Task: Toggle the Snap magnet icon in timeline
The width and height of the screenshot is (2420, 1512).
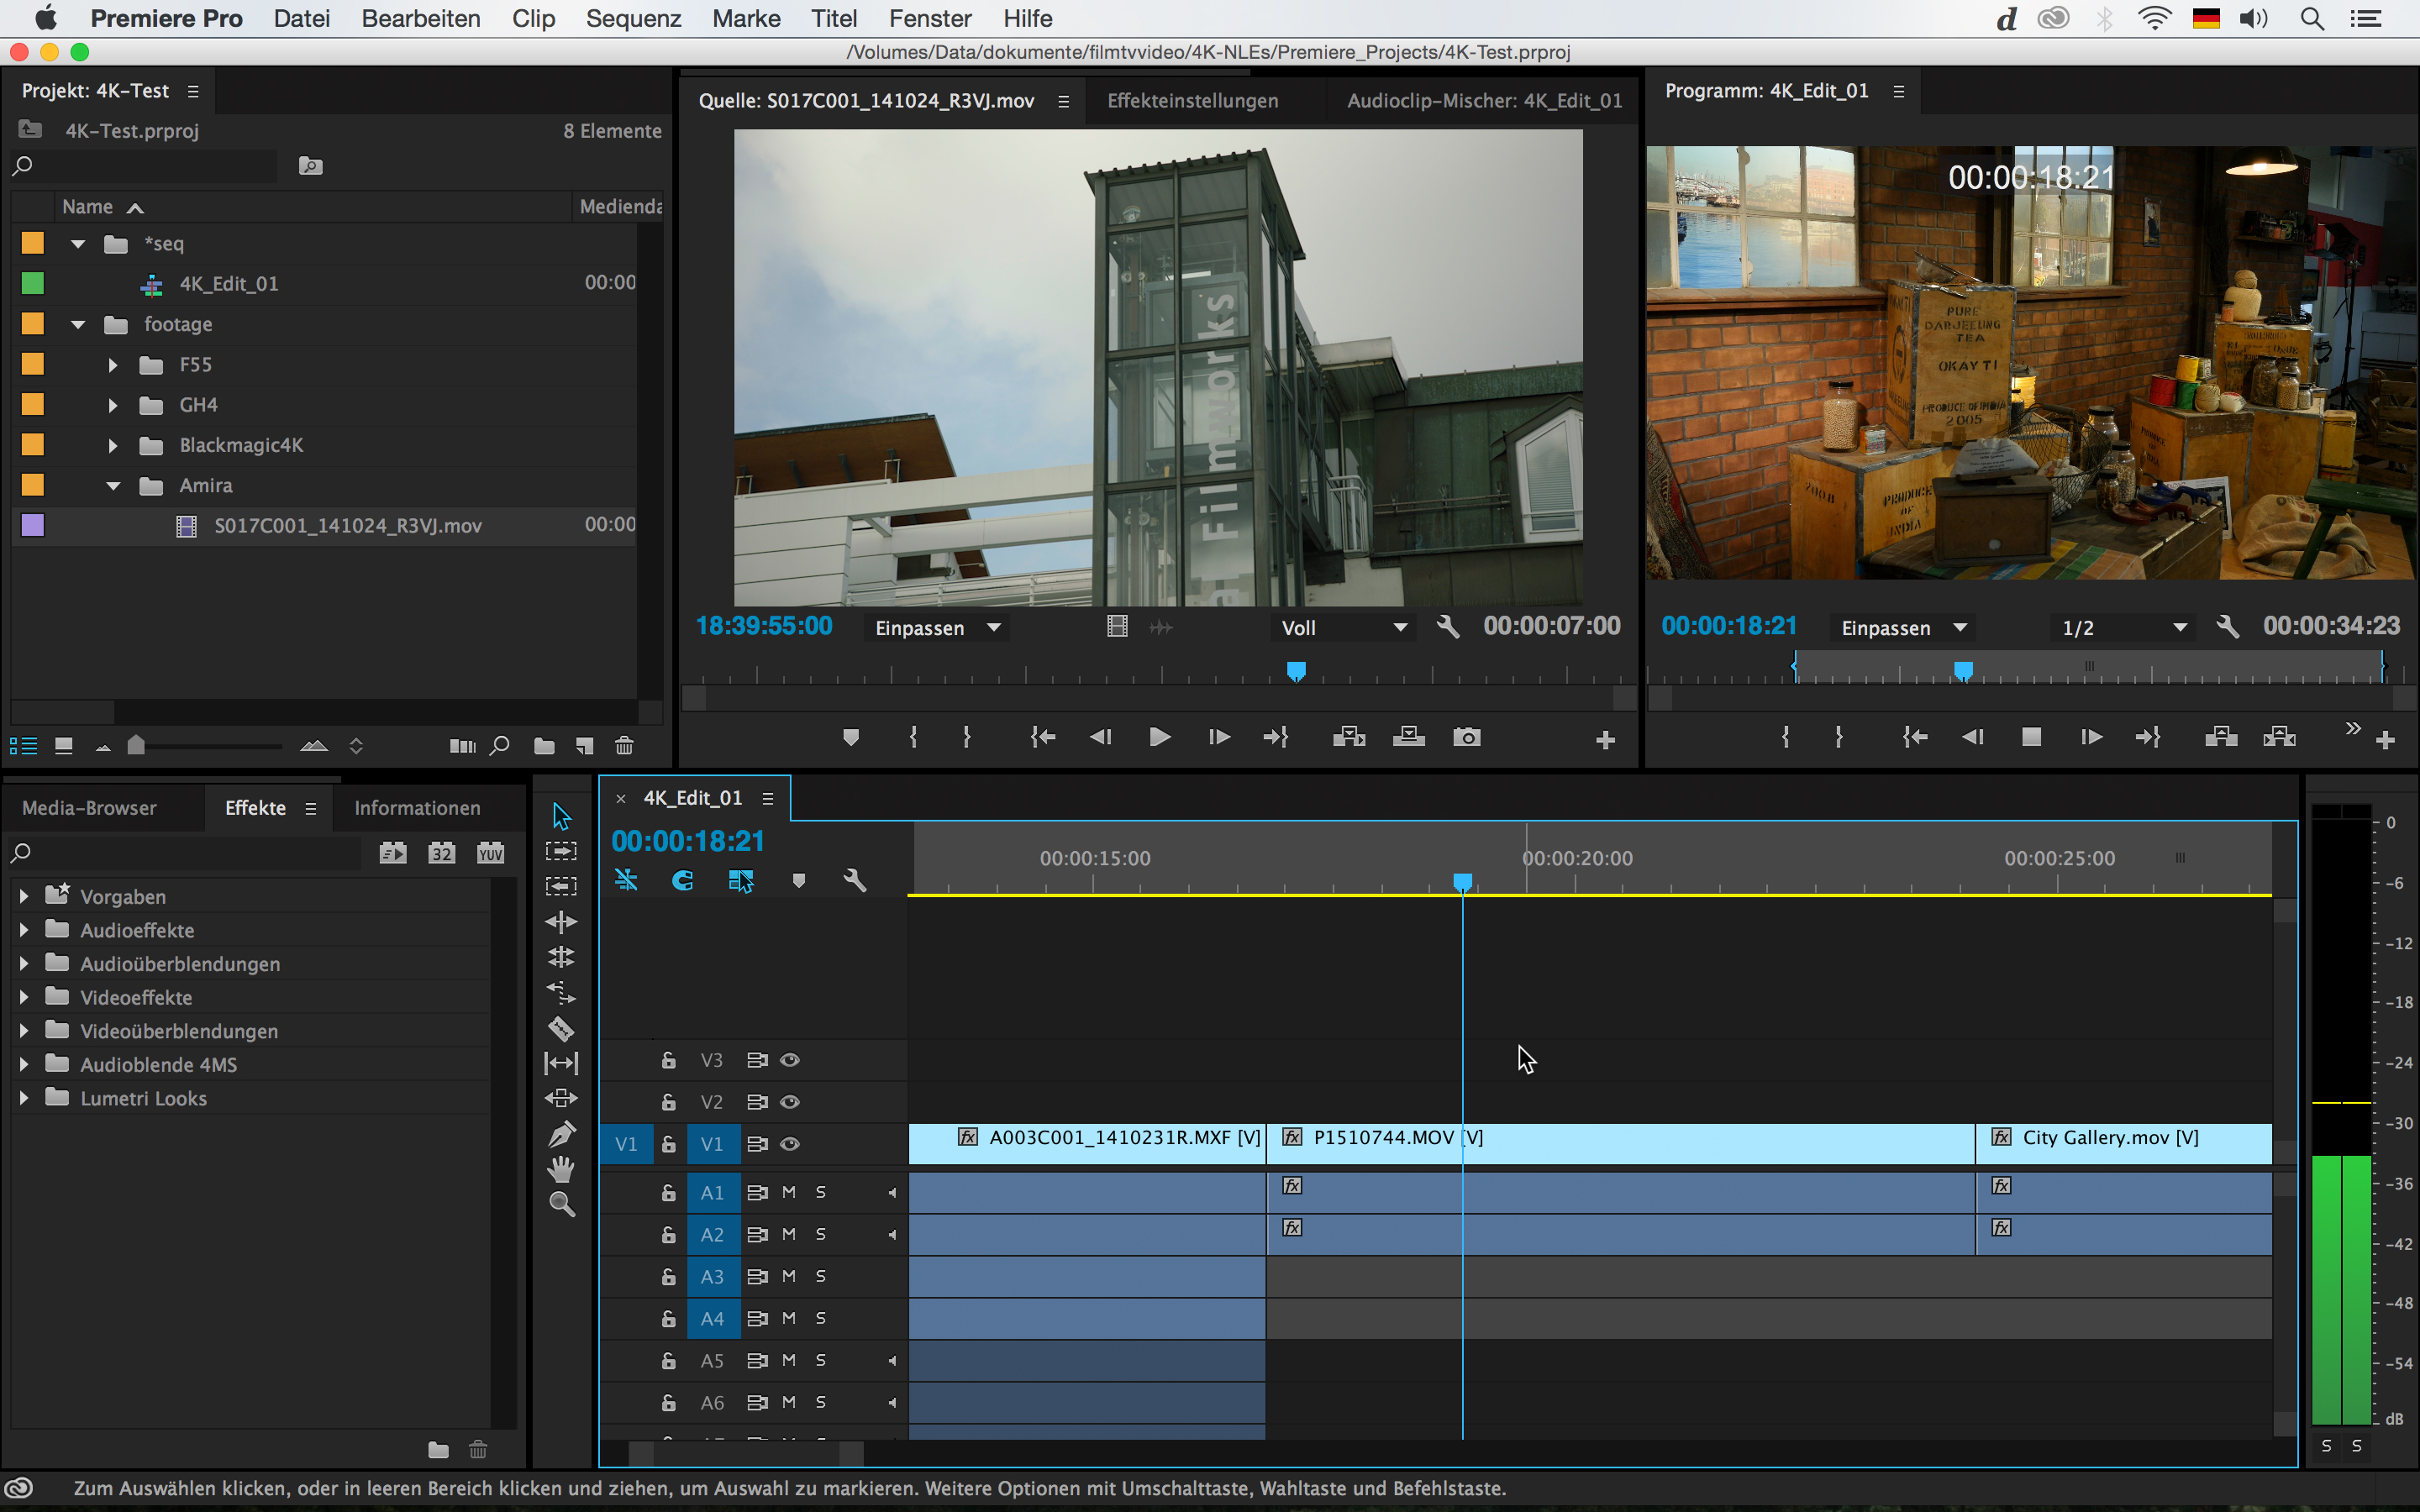Action: [x=682, y=880]
